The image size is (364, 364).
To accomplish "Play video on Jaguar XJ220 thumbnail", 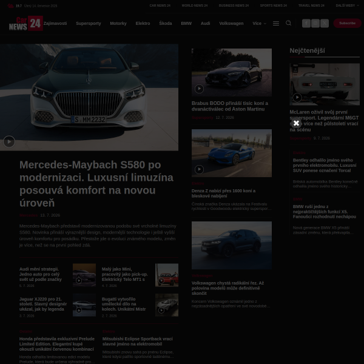I will (x=79, y=310).
